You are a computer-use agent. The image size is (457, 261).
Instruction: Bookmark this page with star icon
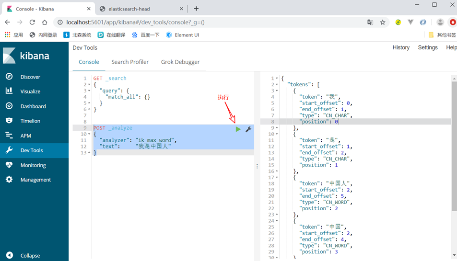click(x=383, y=22)
